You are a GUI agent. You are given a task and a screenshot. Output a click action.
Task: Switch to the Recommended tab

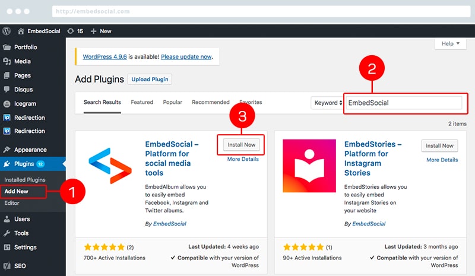pos(211,102)
